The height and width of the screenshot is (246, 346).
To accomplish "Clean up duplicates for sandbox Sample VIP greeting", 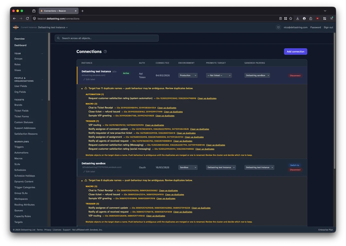I will pos(166,199).
